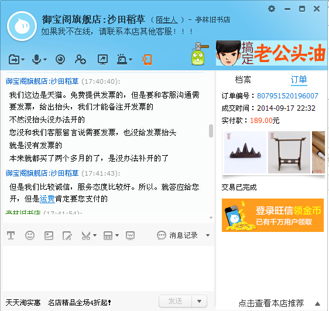The height and width of the screenshot is (311, 329).
Task: Click the report alarm siren icon
Action: (x=122, y=60)
